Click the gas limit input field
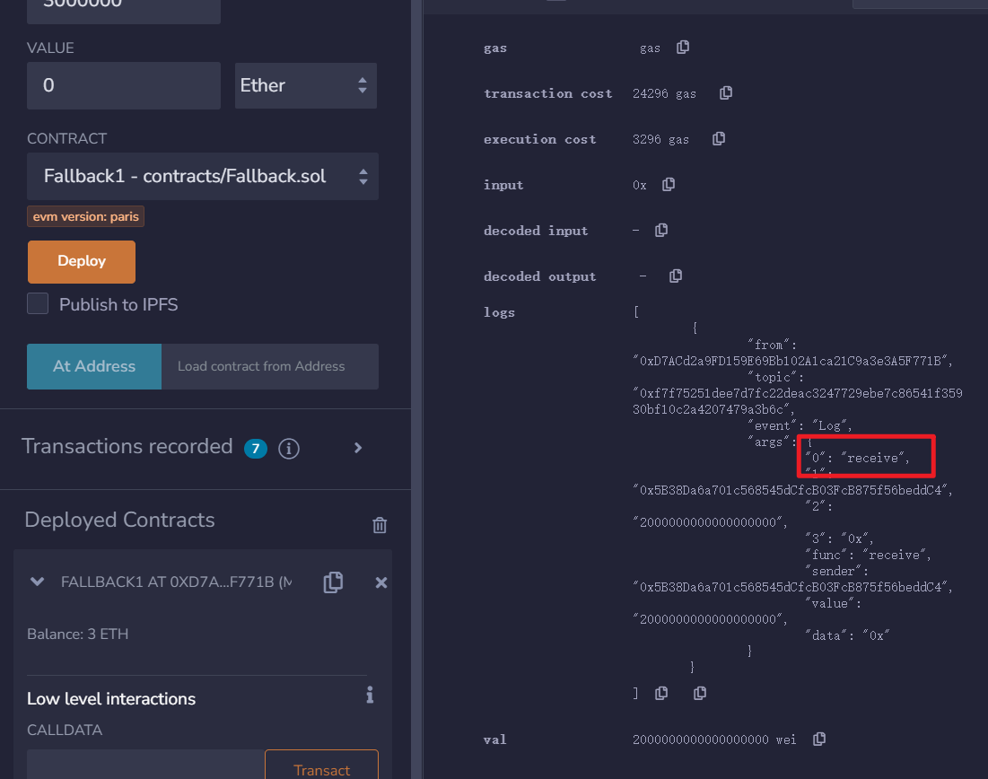988x779 pixels. point(124,10)
